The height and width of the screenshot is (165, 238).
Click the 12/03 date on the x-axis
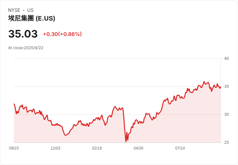click(55, 148)
